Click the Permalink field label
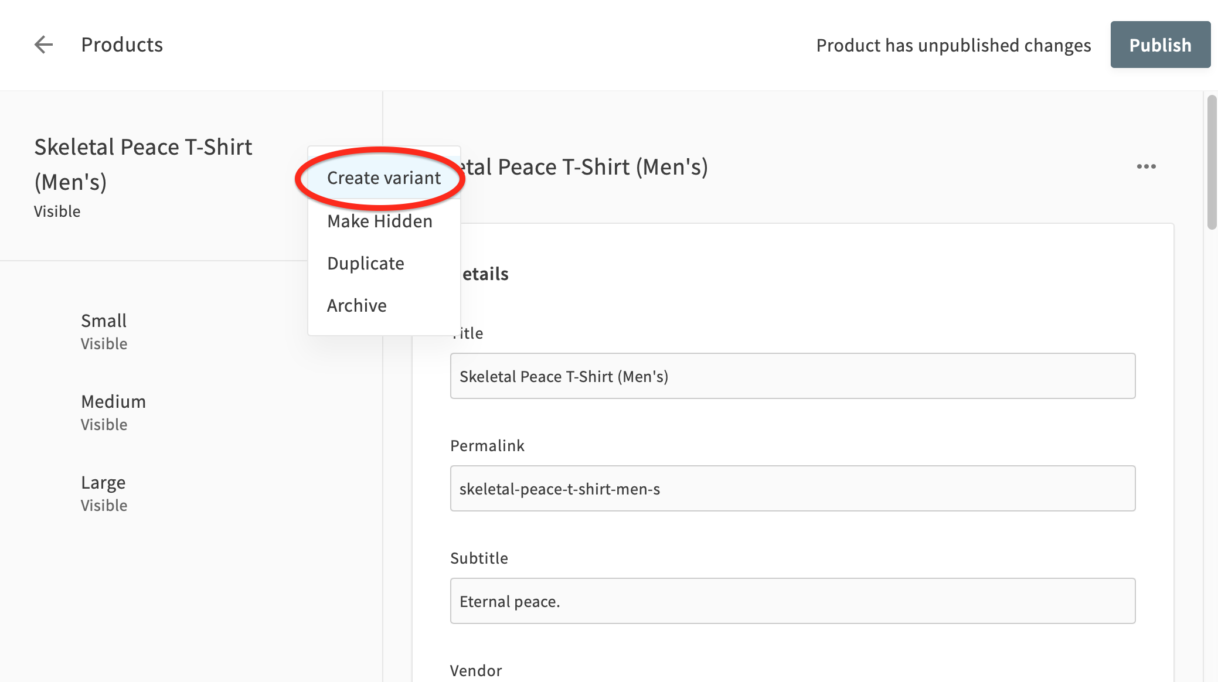This screenshot has height=682, width=1218. (x=487, y=445)
